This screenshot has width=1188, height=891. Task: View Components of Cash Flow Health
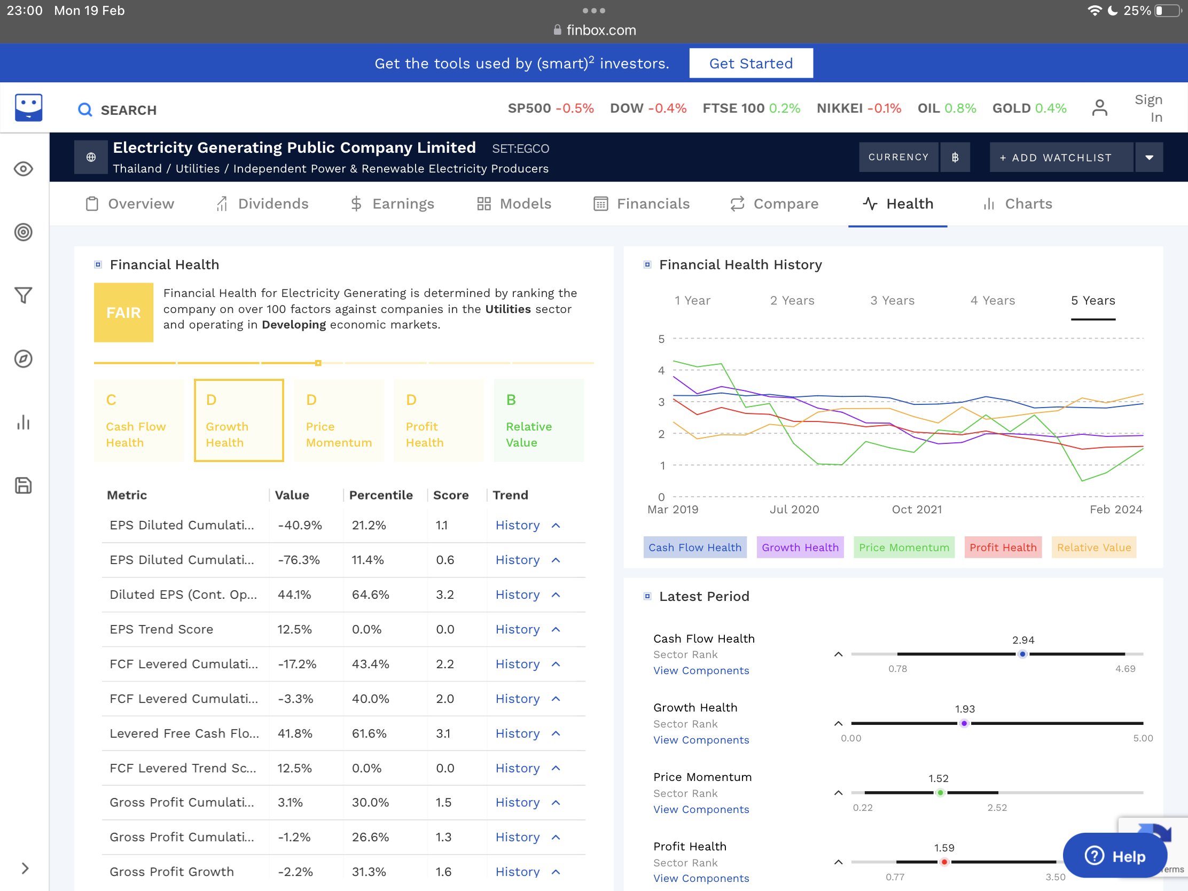pyautogui.click(x=701, y=670)
